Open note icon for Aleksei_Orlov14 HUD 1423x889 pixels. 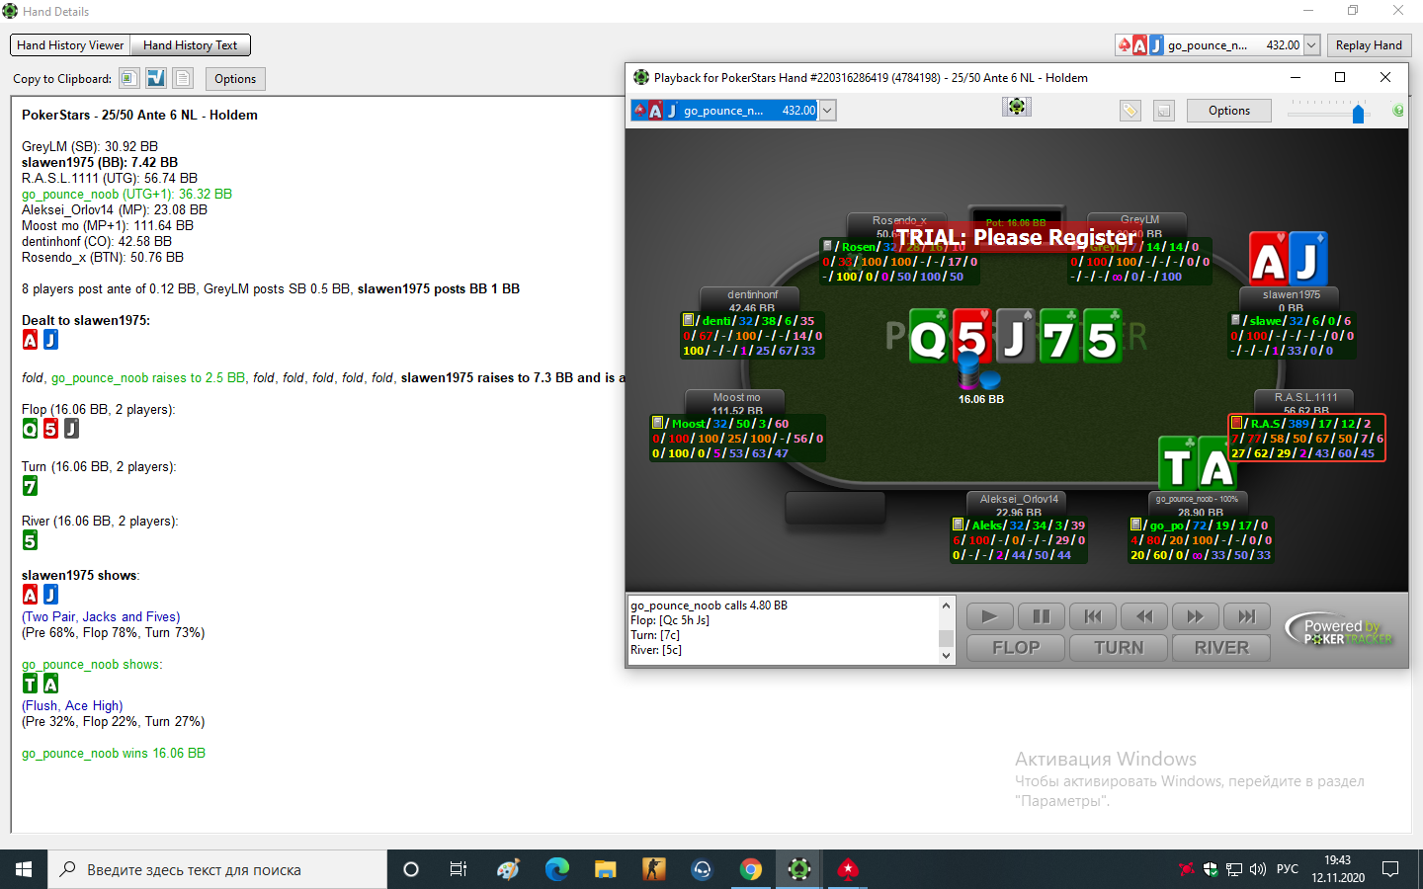[x=958, y=525]
